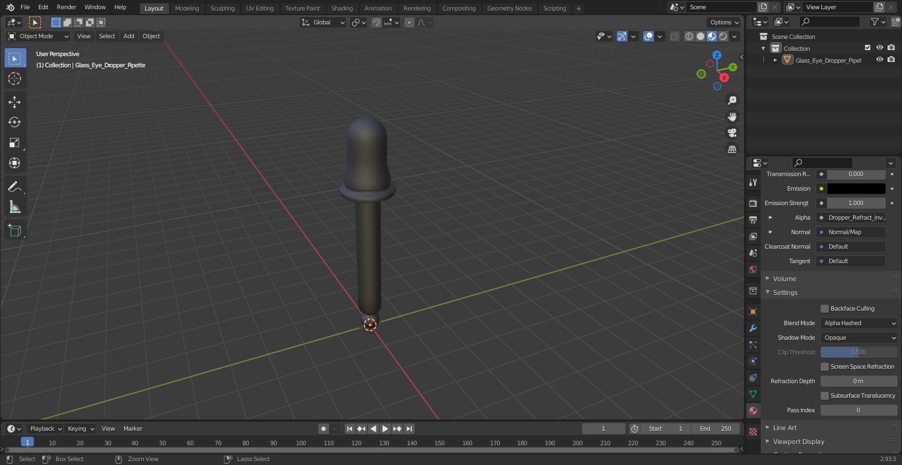Activate the Transform tool
Image resolution: width=902 pixels, height=465 pixels.
[15, 163]
